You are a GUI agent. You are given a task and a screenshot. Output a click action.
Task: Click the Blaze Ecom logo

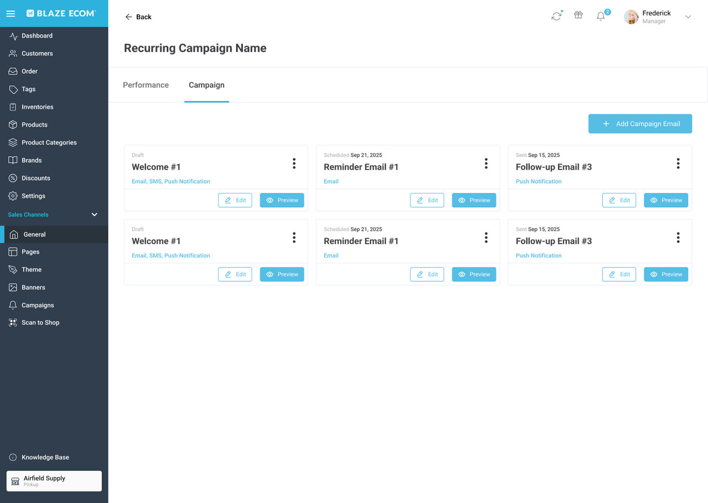tap(61, 13)
